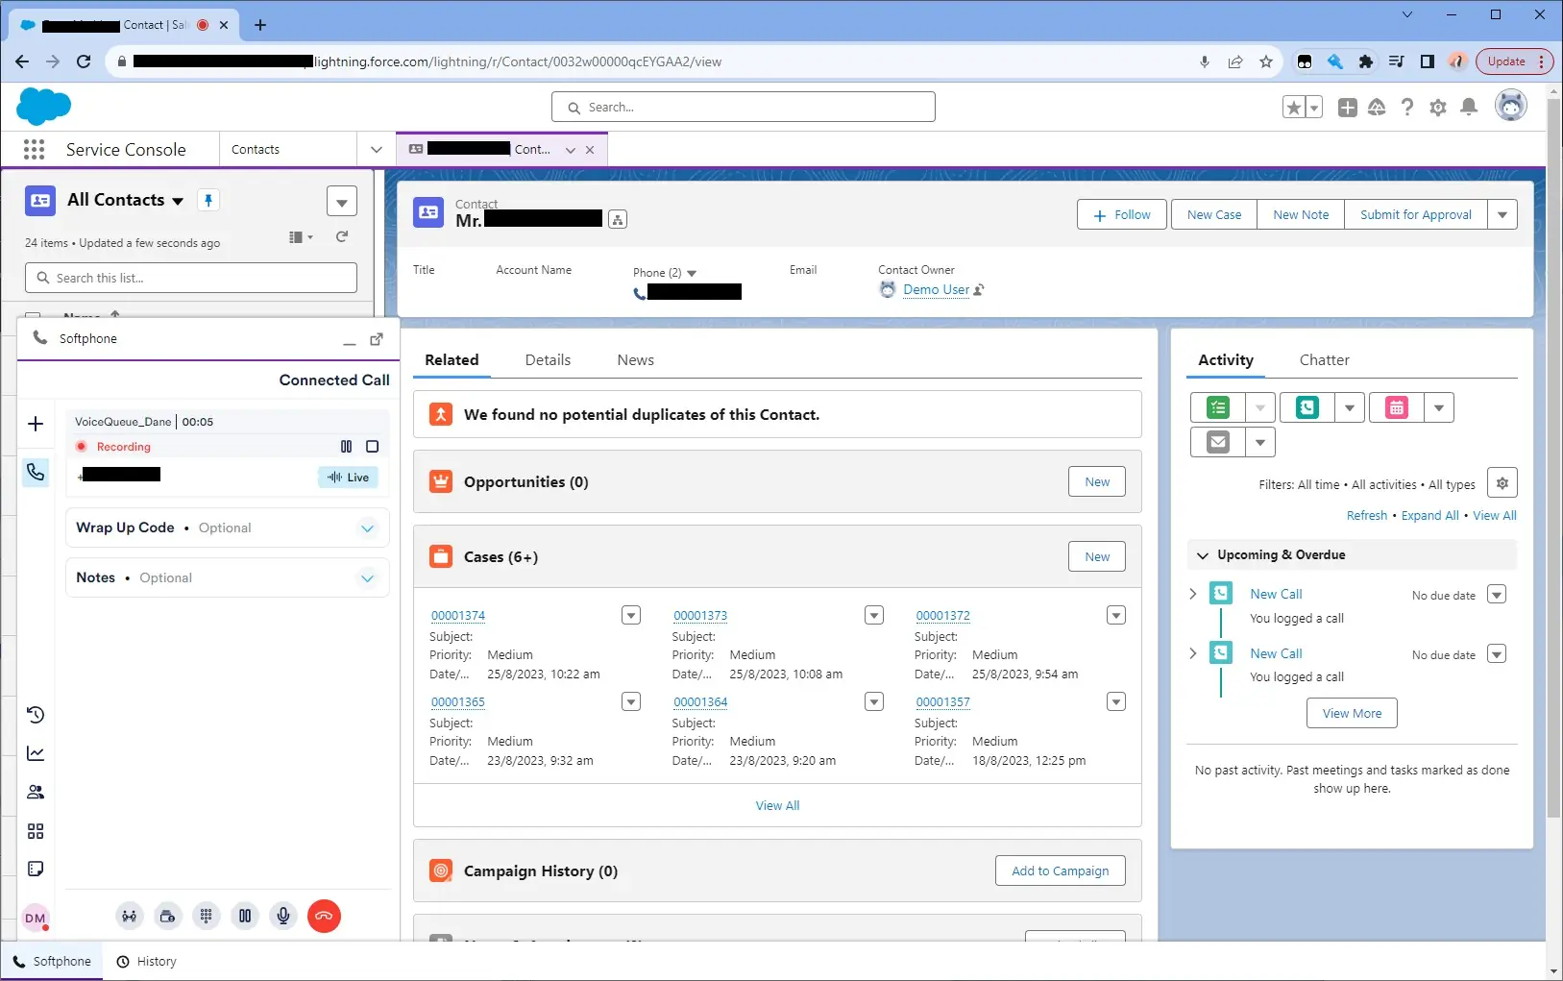
Task: Click the New Case button
Action: tap(1213, 214)
